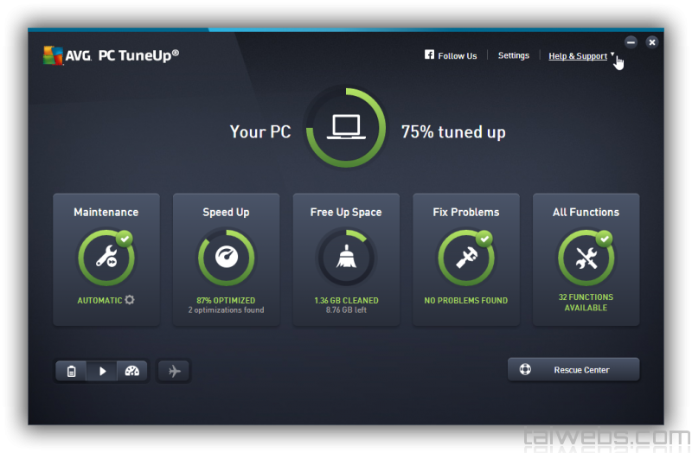This screenshot has height=453, width=692.
Task: Open the All Functions tools icon
Action: tap(586, 258)
